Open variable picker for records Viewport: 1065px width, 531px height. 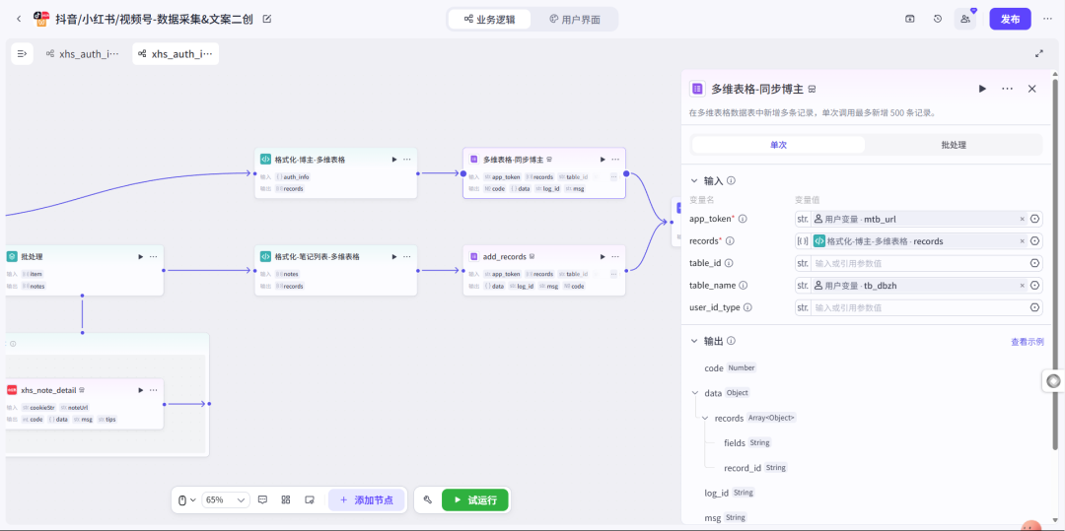pos(1035,240)
